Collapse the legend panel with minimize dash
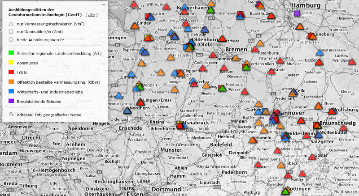The image size is (359, 196). click(x=103, y=4)
